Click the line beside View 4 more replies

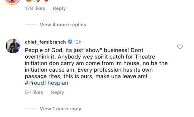click(30, 25)
